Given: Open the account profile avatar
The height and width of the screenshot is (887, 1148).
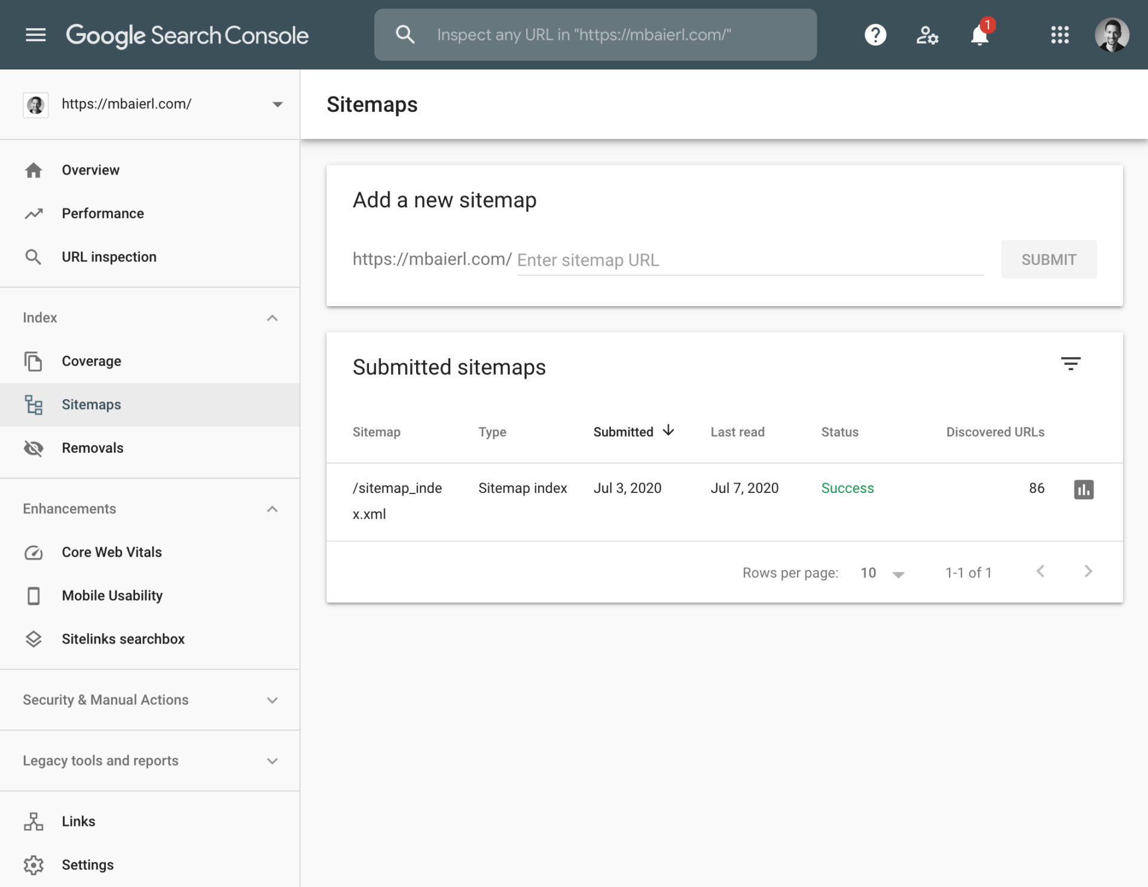Looking at the screenshot, I should (x=1112, y=35).
